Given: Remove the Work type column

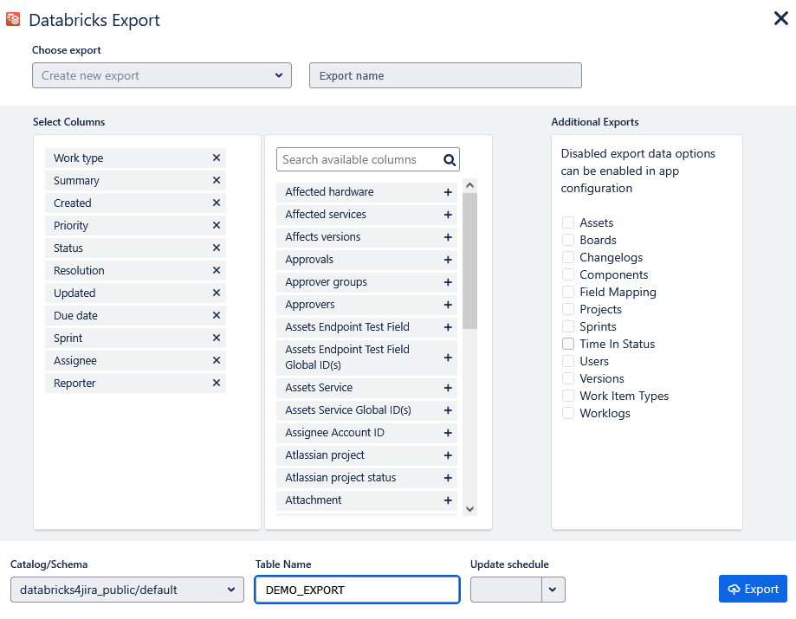Looking at the screenshot, I should tap(217, 158).
